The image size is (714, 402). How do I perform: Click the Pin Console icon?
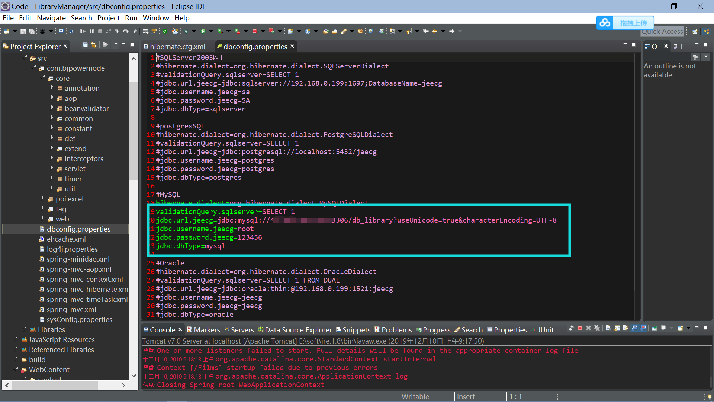pos(654,328)
